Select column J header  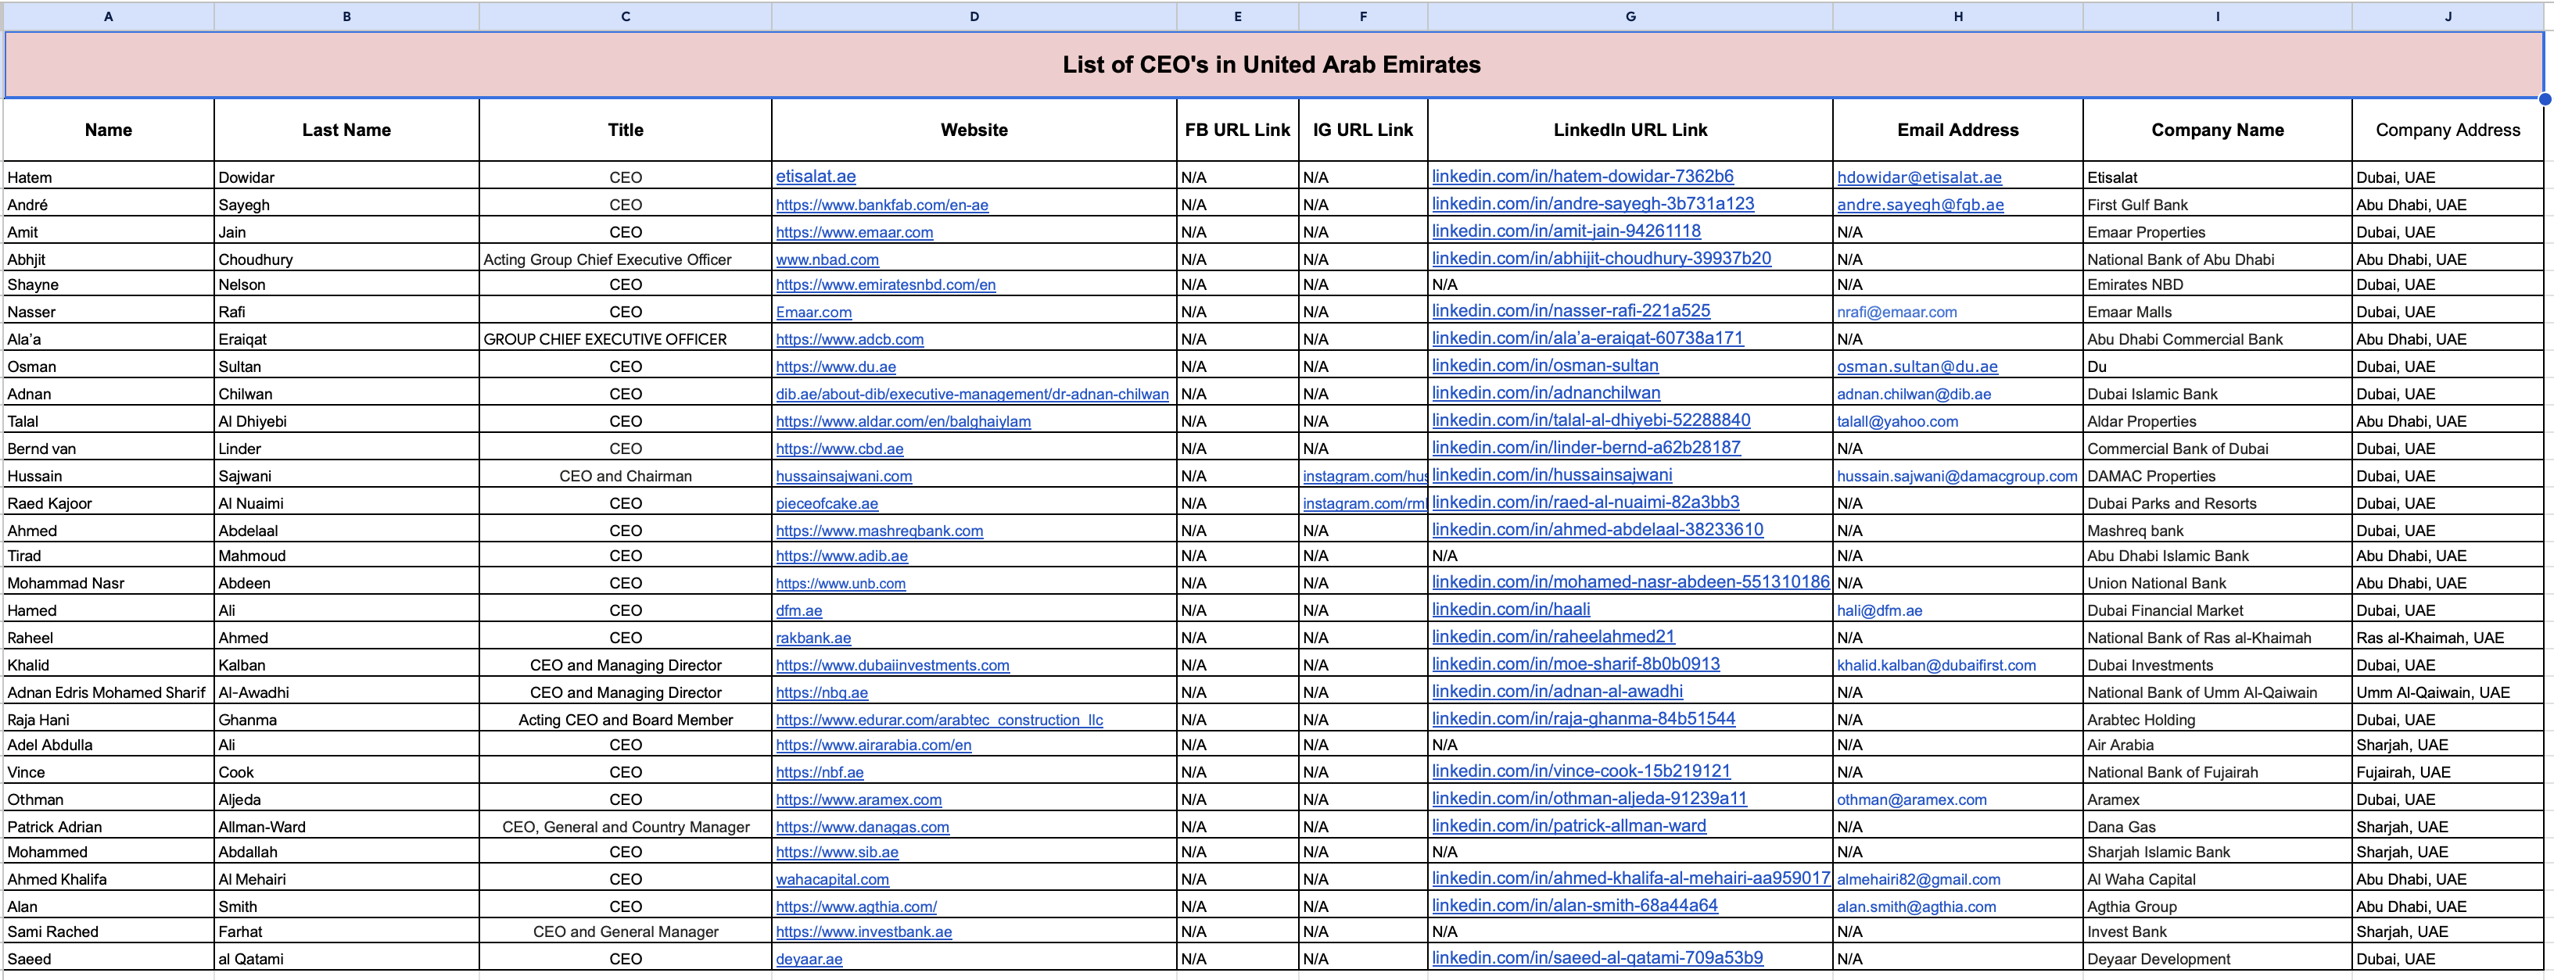point(2448,16)
